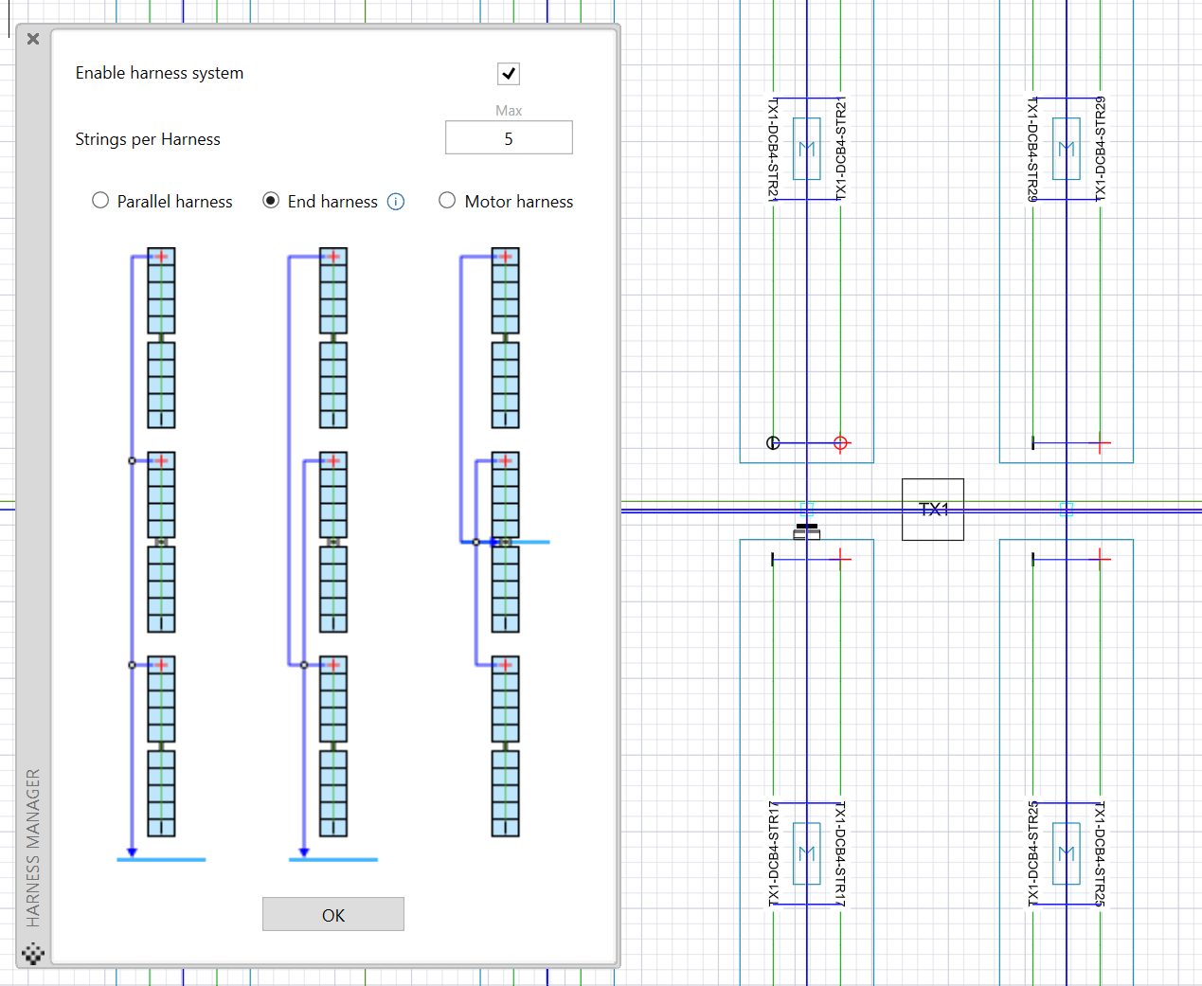Click the vertical HARNESS MANAGER title
This screenshot has height=986, width=1202.
point(33,848)
